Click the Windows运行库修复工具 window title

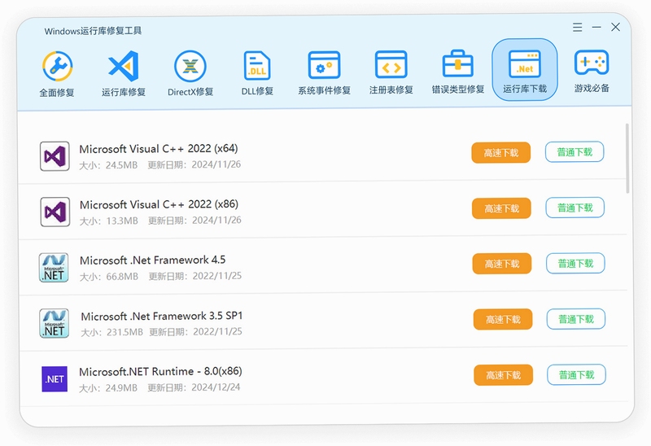(93, 31)
